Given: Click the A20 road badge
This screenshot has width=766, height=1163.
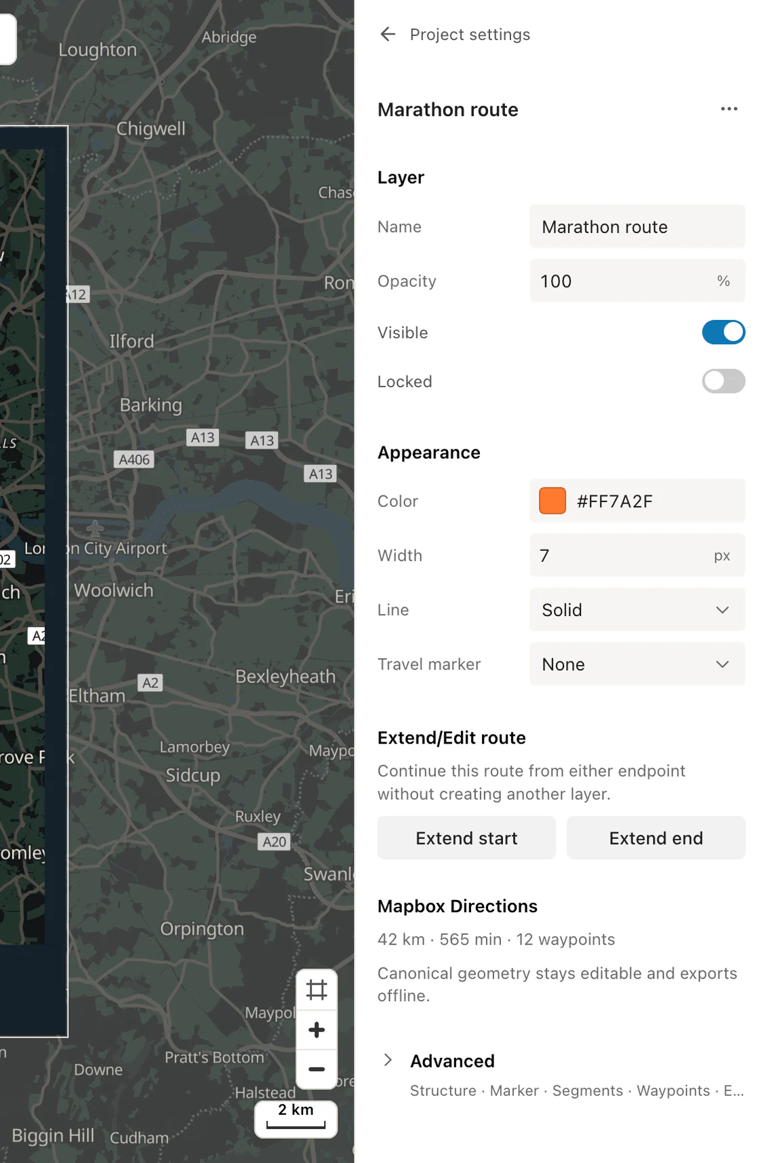Looking at the screenshot, I should (275, 842).
